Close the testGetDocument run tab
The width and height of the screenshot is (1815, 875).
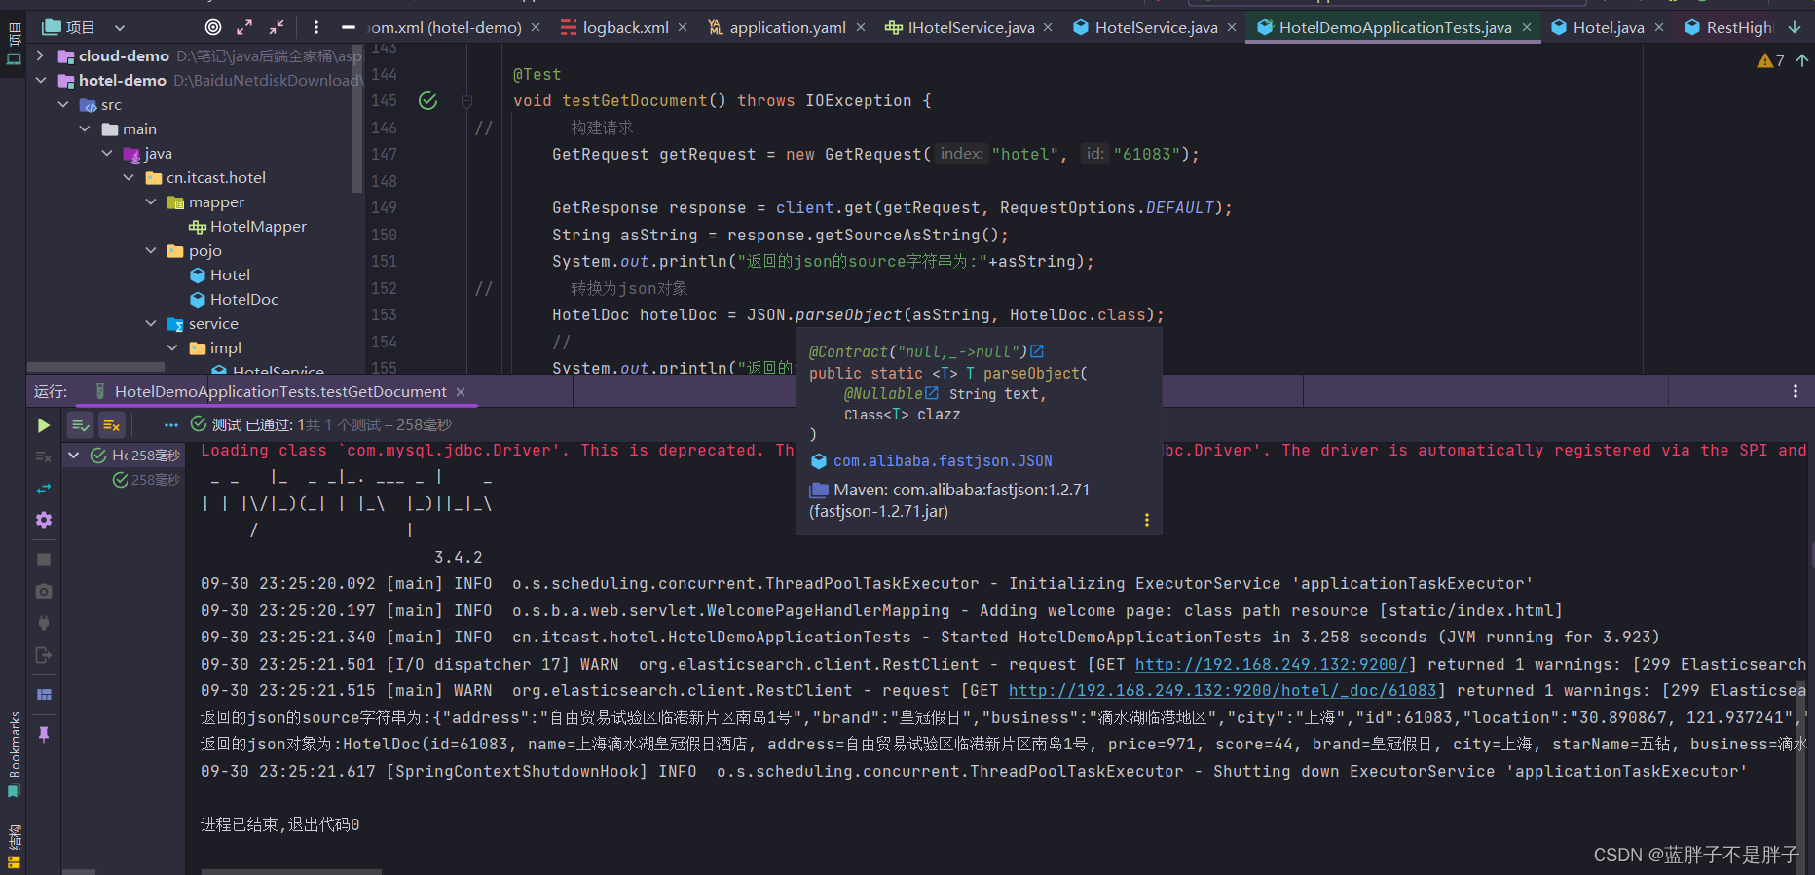click(461, 391)
